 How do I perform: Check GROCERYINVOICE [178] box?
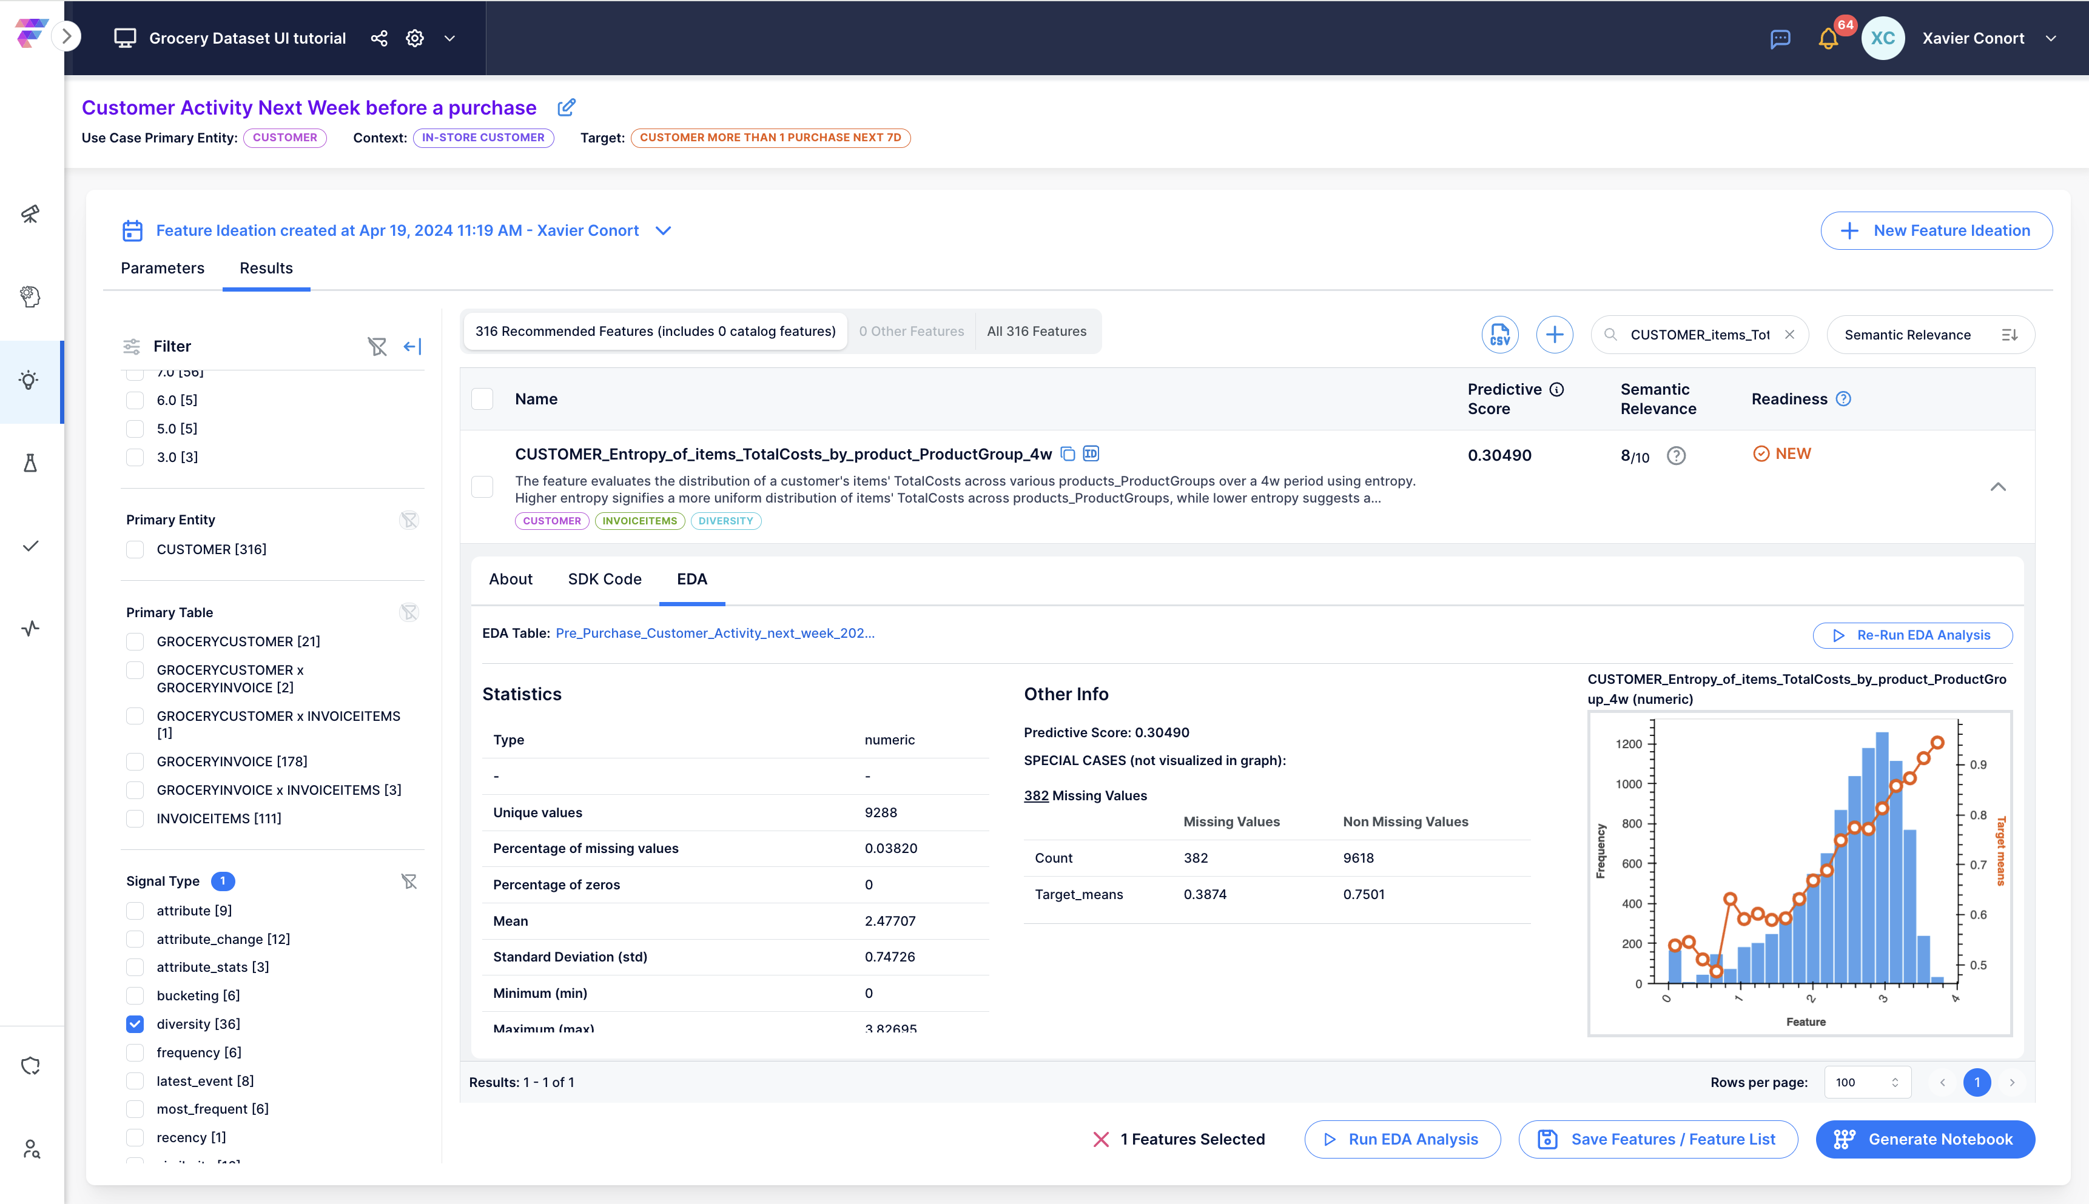click(x=135, y=761)
